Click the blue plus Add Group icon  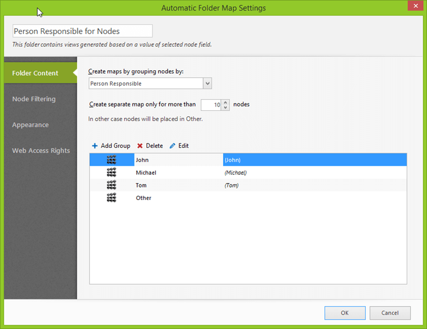pyautogui.click(x=94, y=146)
